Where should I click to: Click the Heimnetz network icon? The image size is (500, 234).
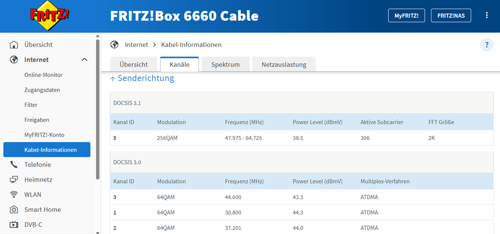click(x=14, y=180)
